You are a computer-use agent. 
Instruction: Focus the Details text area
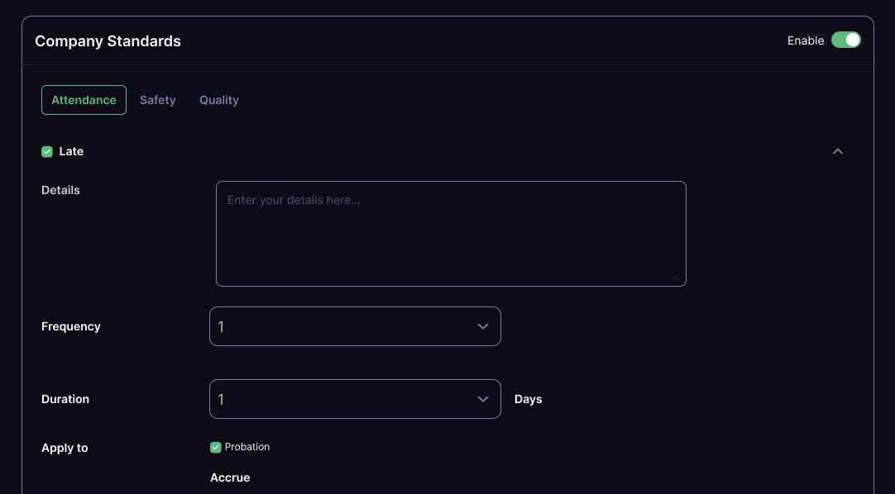click(451, 234)
